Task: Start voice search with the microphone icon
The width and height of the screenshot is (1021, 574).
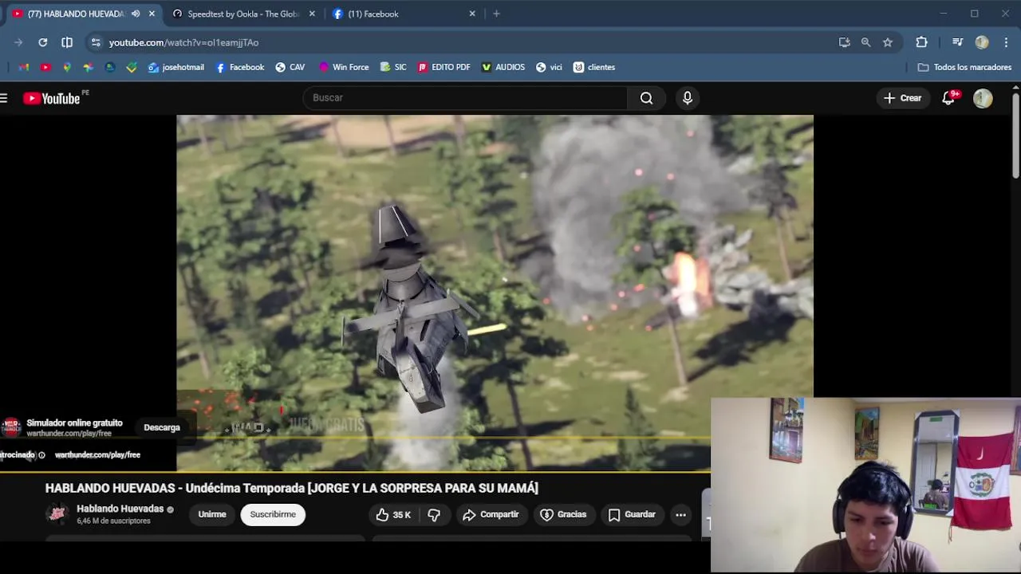Action: point(688,98)
